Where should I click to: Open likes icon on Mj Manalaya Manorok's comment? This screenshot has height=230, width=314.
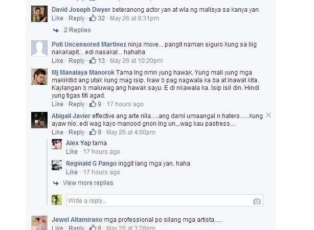pyautogui.click(x=93, y=104)
